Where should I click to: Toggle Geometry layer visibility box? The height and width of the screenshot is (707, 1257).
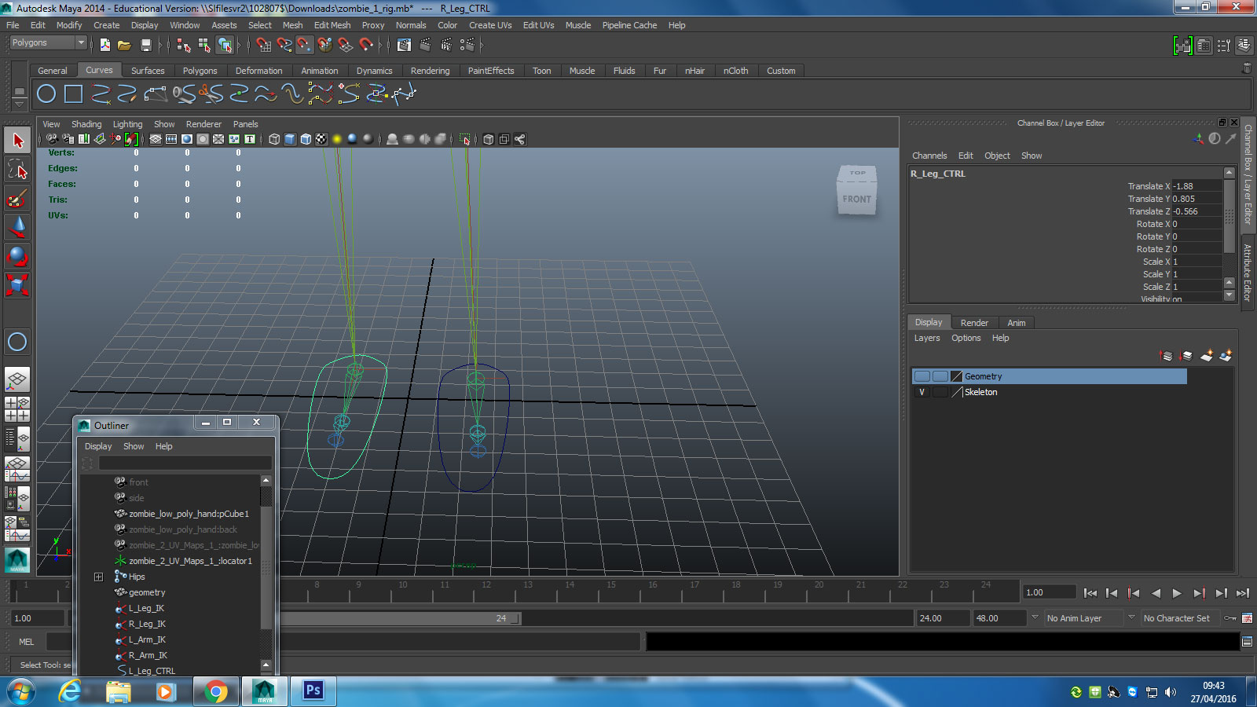pyautogui.click(x=922, y=376)
